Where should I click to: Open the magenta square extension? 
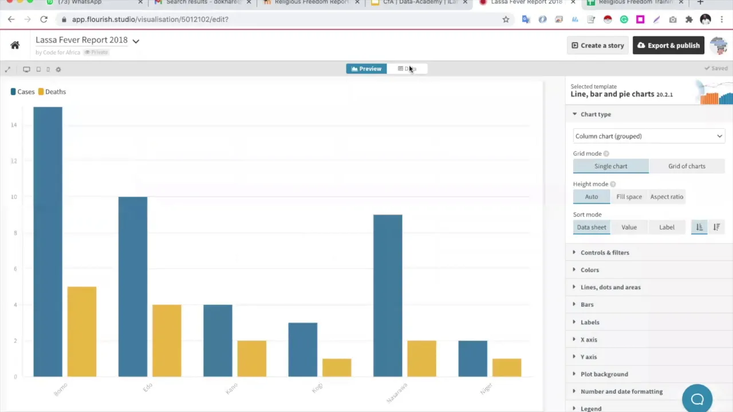(x=640, y=19)
